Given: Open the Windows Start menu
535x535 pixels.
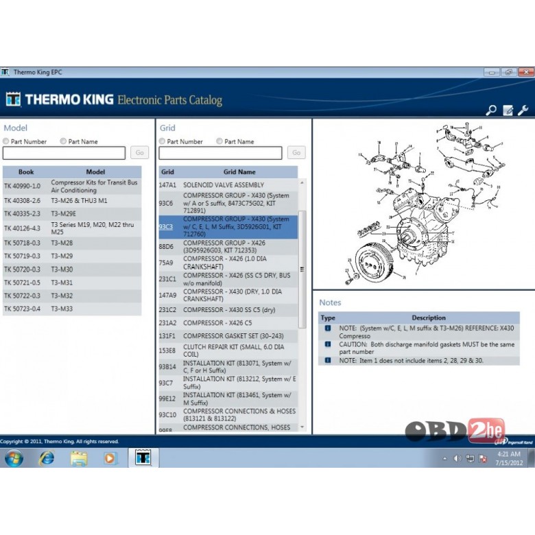Looking at the screenshot, I should (x=14, y=458).
